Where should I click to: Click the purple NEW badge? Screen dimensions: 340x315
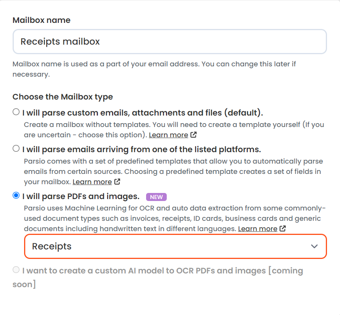[156, 197]
